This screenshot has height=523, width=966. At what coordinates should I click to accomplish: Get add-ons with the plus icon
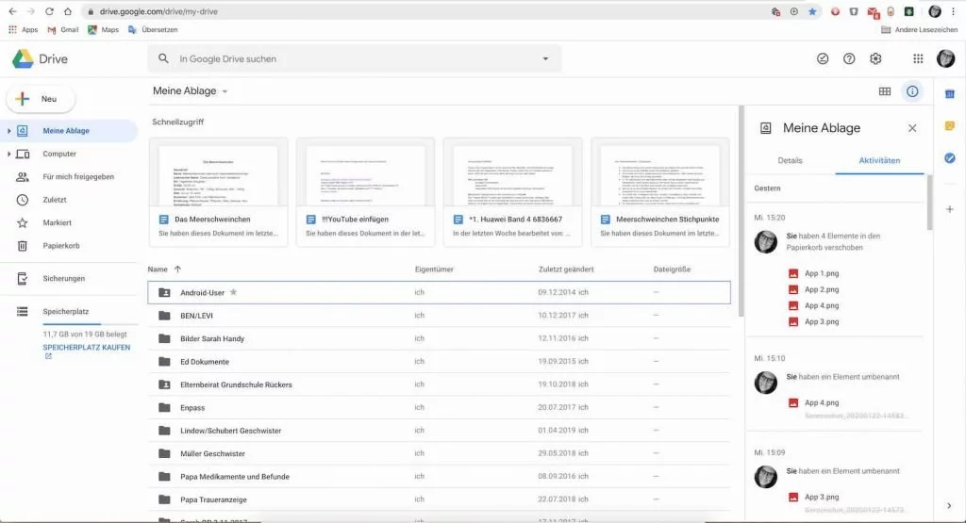tap(950, 209)
